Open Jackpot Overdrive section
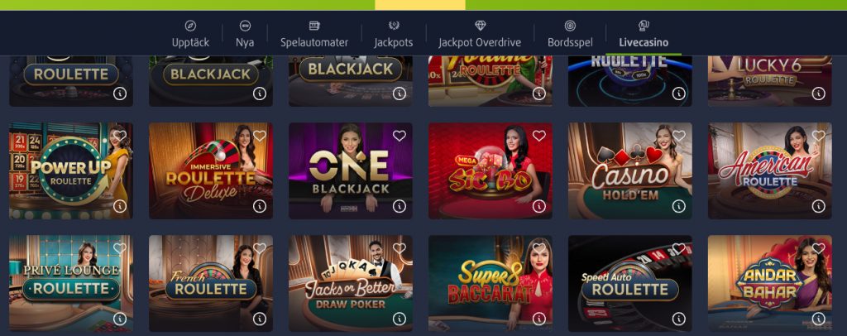This screenshot has height=336, width=847. pyautogui.click(x=480, y=34)
